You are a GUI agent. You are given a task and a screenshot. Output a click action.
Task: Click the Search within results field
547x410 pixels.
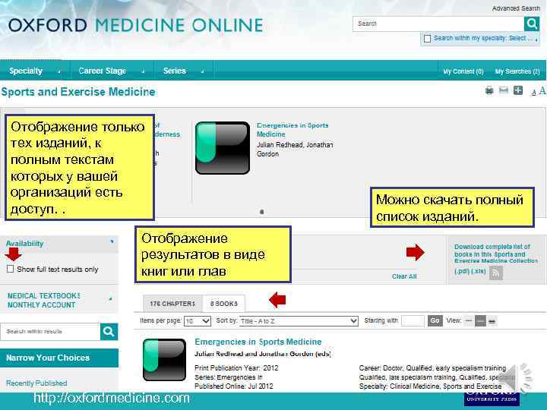click(x=51, y=332)
